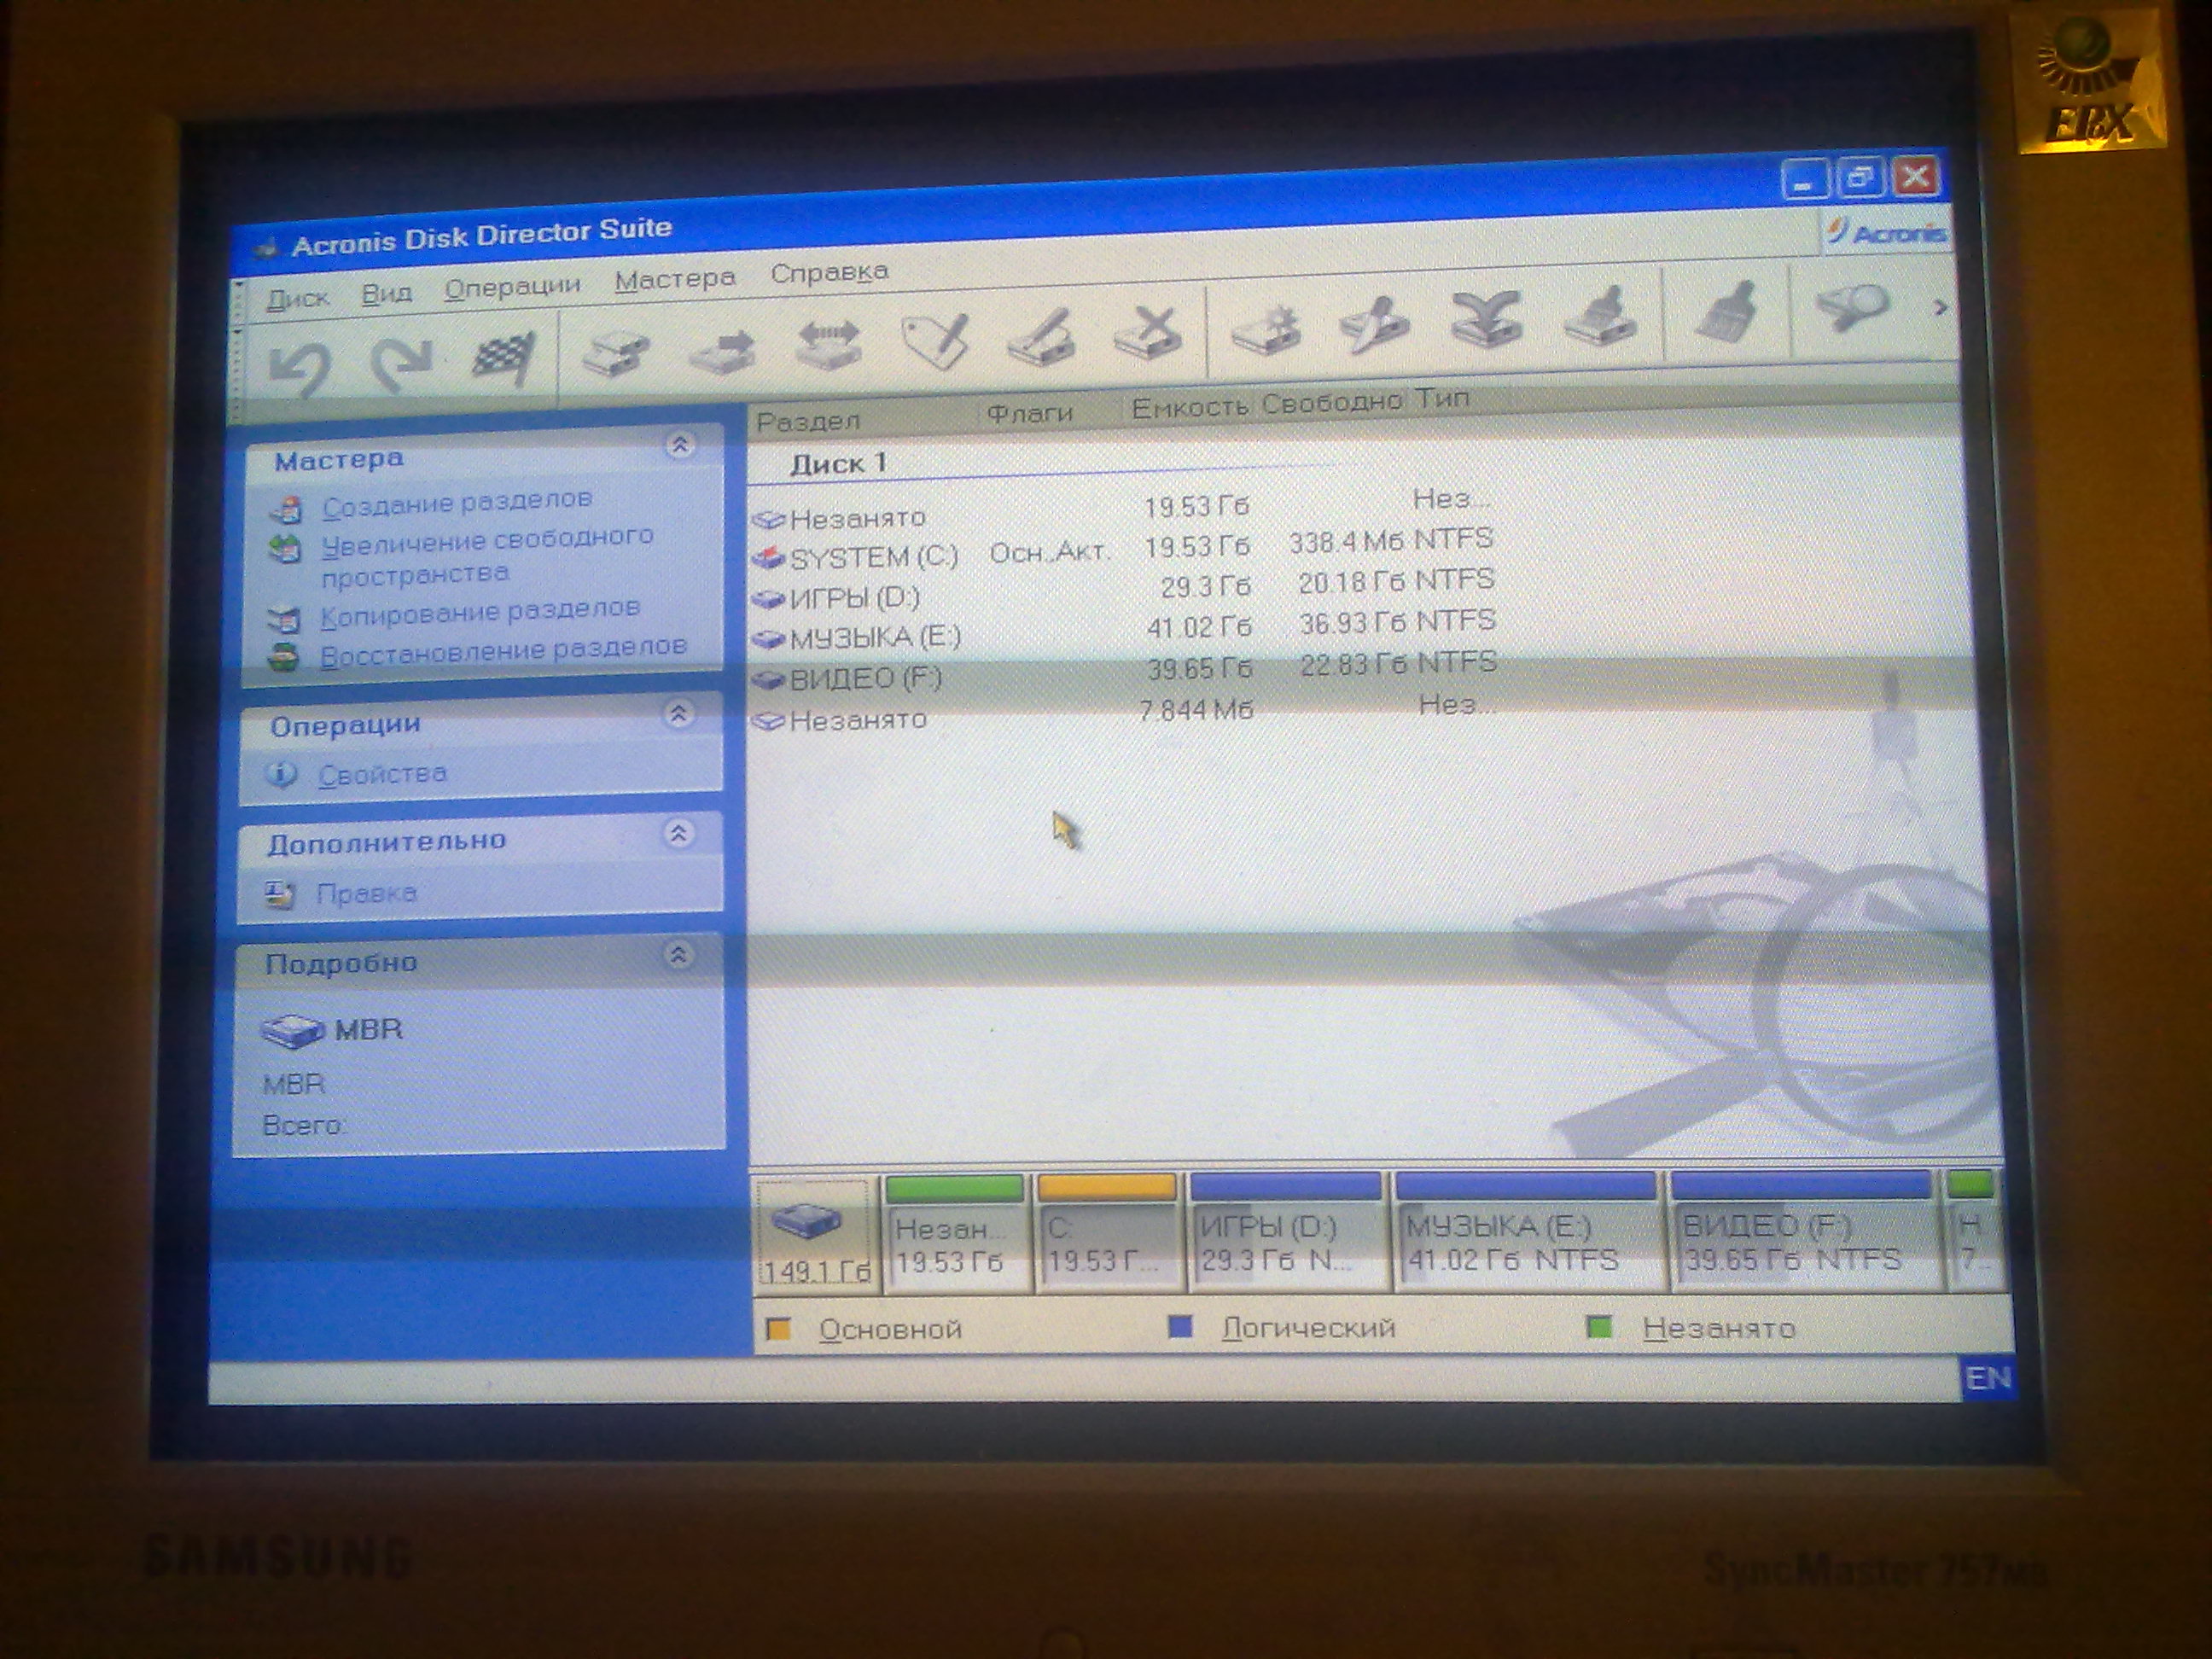Open the Восстановление разделов wizard link

click(503, 651)
